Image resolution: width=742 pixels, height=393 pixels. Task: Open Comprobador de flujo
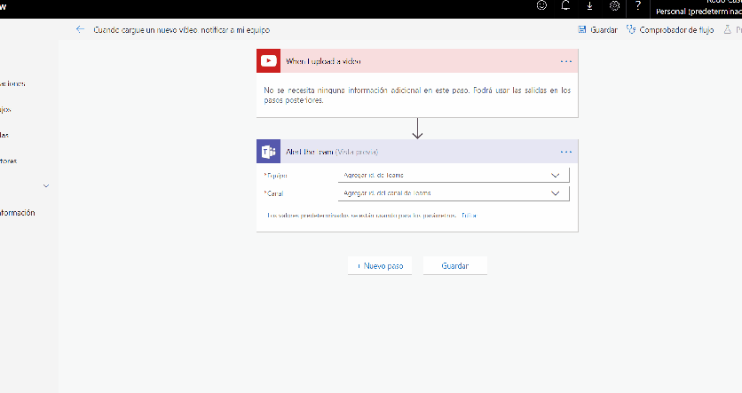click(x=676, y=30)
